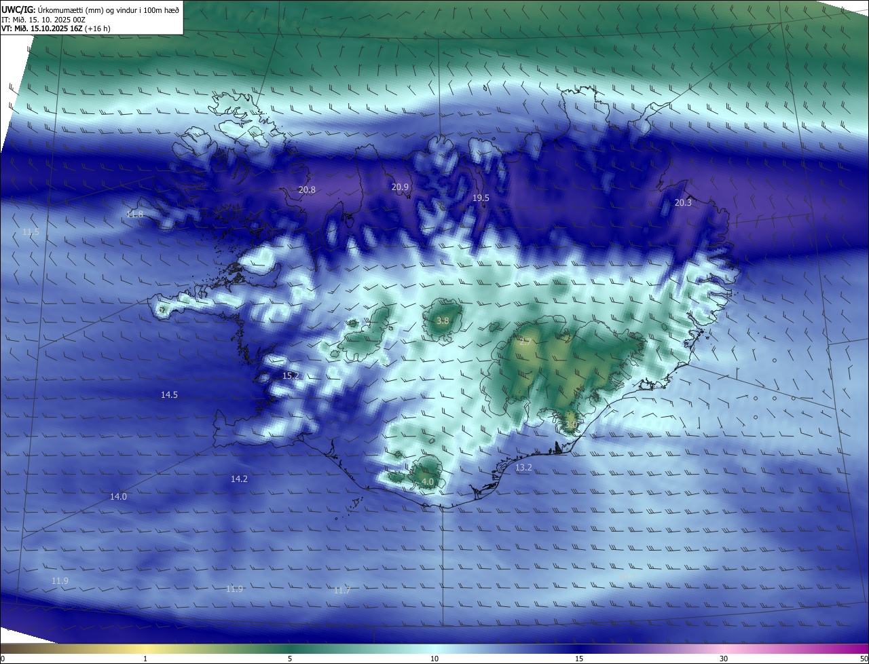
Task: Click the 14.2 value label
Action: [239, 479]
